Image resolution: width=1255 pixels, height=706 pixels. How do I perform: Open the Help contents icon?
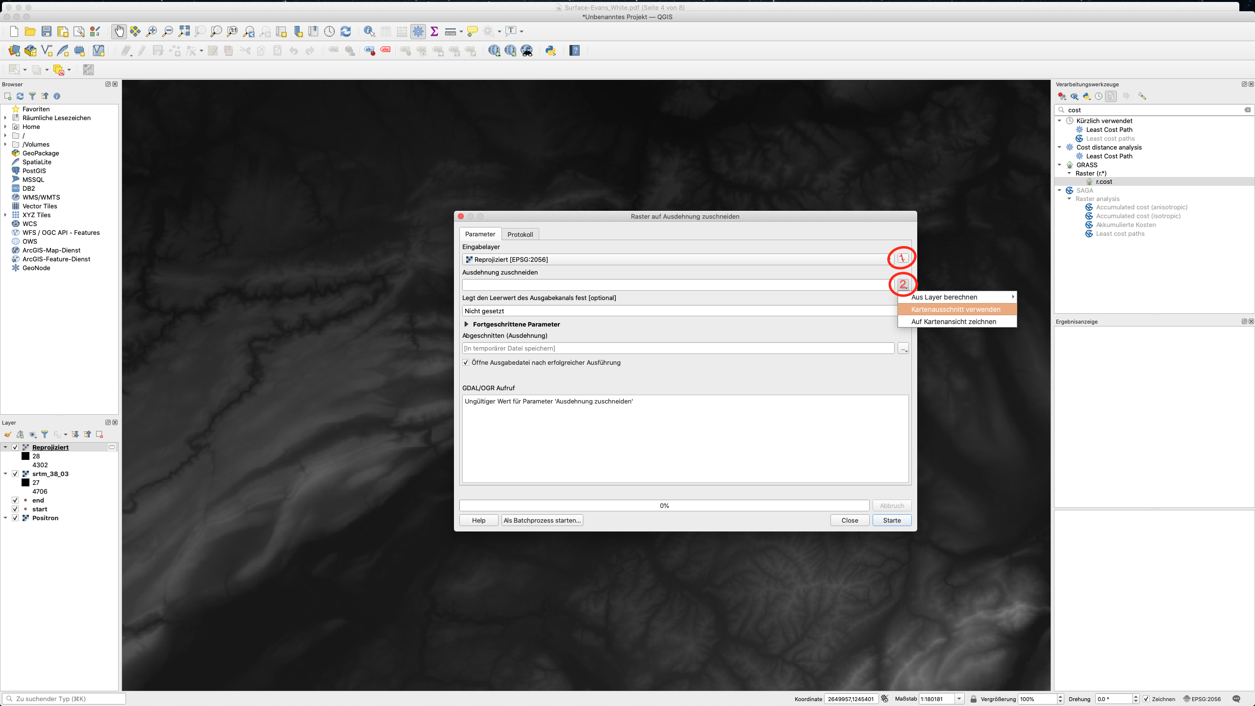pyautogui.click(x=575, y=50)
